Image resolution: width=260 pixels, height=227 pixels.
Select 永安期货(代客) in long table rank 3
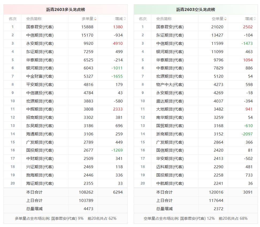[40, 44]
